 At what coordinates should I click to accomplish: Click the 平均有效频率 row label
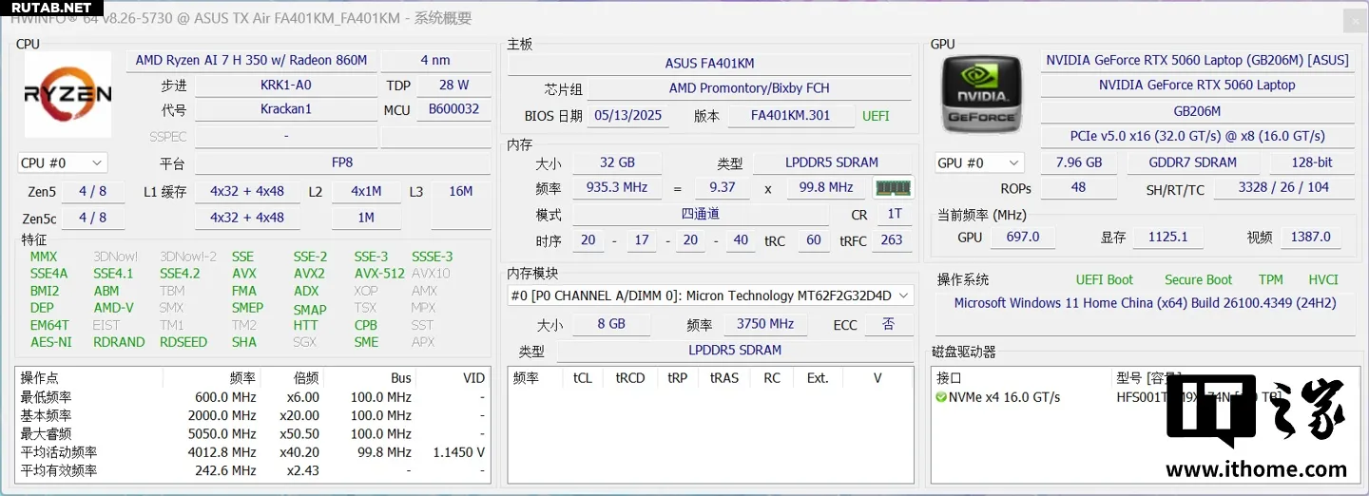(x=59, y=470)
